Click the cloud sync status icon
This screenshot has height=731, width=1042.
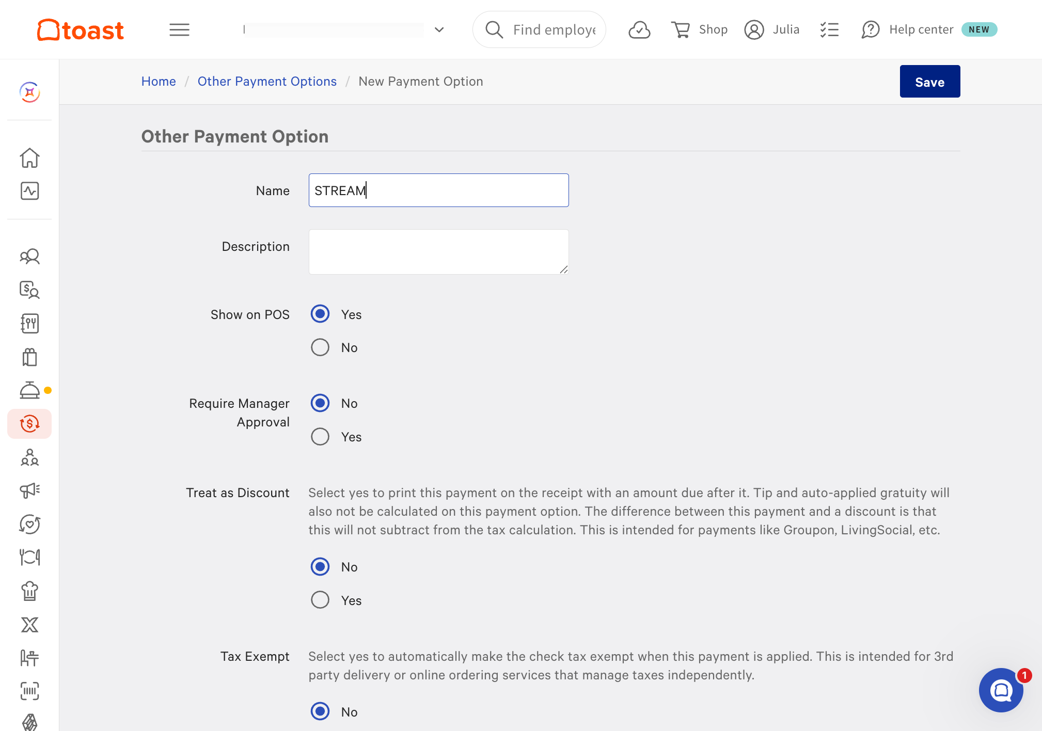pos(639,30)
